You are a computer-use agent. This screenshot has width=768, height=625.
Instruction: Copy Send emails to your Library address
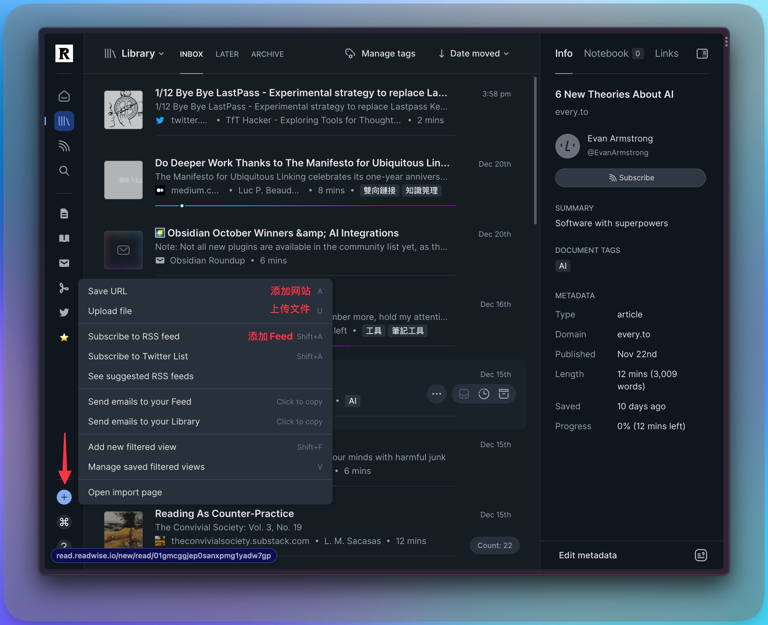pos(205,422)
